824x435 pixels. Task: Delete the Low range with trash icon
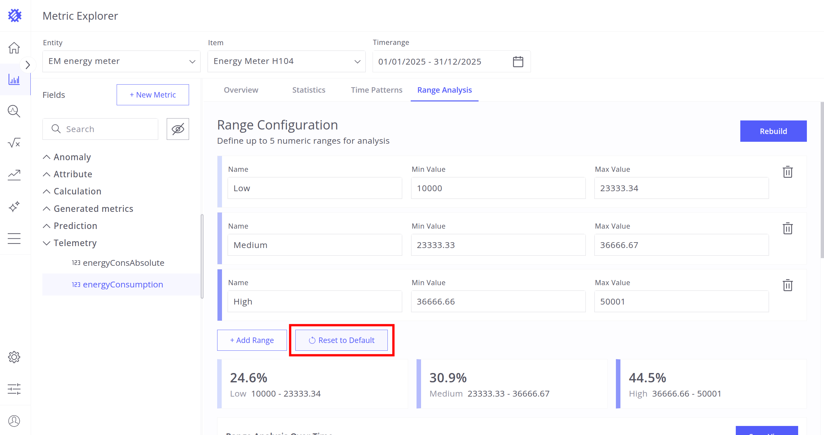tap(787, 172)
